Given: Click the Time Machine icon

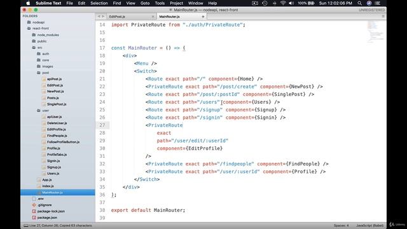Looking at the screenshot, I should pos(265,3).
